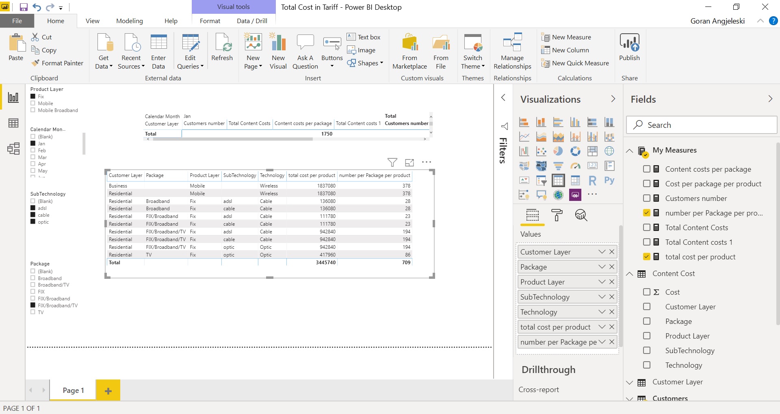Open More options ellipsis on table visual
The image size is (780, 414).
tap(426, 162)
